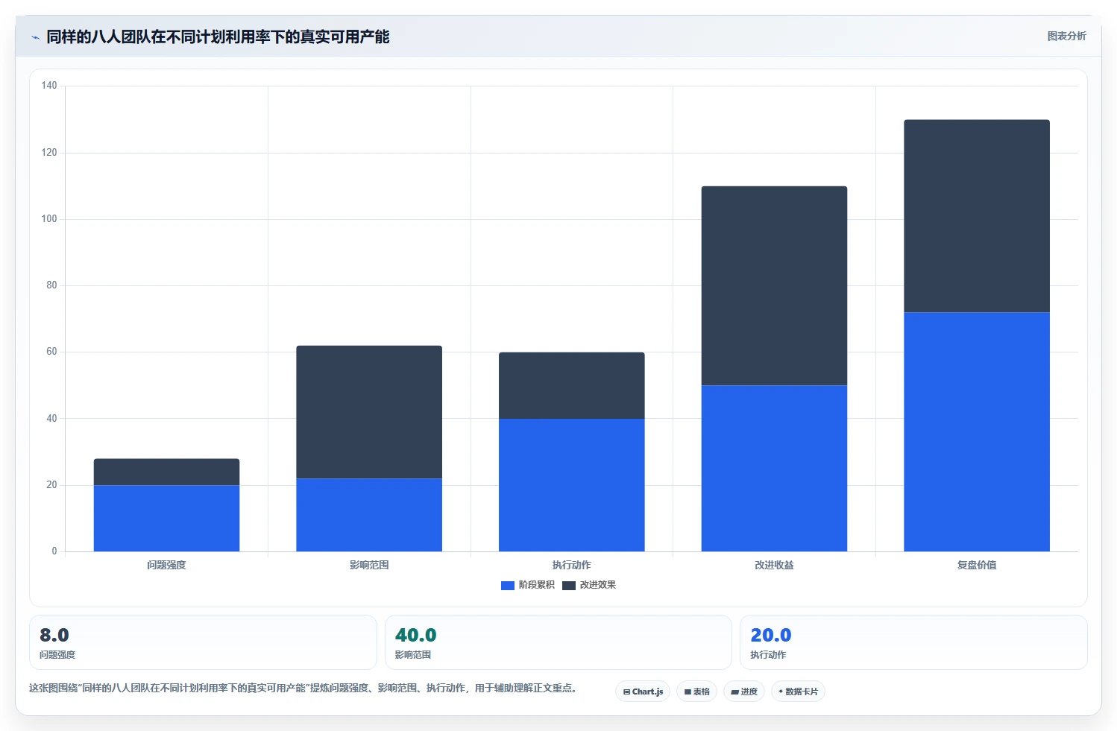Click the dark bar segment for 执行动作
The height and width of the screenshot is (731, 1117).
pyautogui.click(x=572, y=385)
